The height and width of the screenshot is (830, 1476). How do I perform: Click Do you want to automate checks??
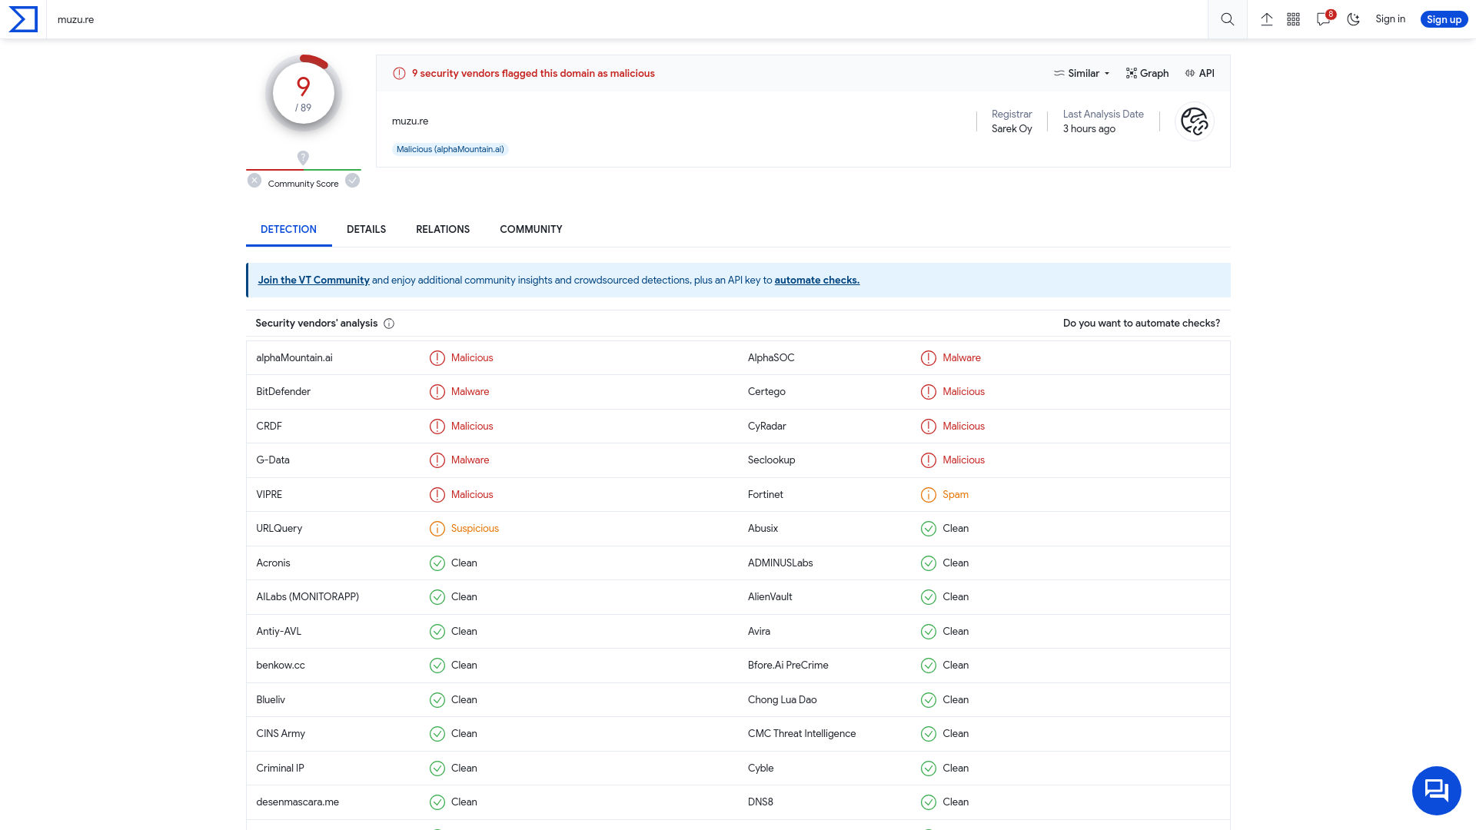click(1142, 324)
